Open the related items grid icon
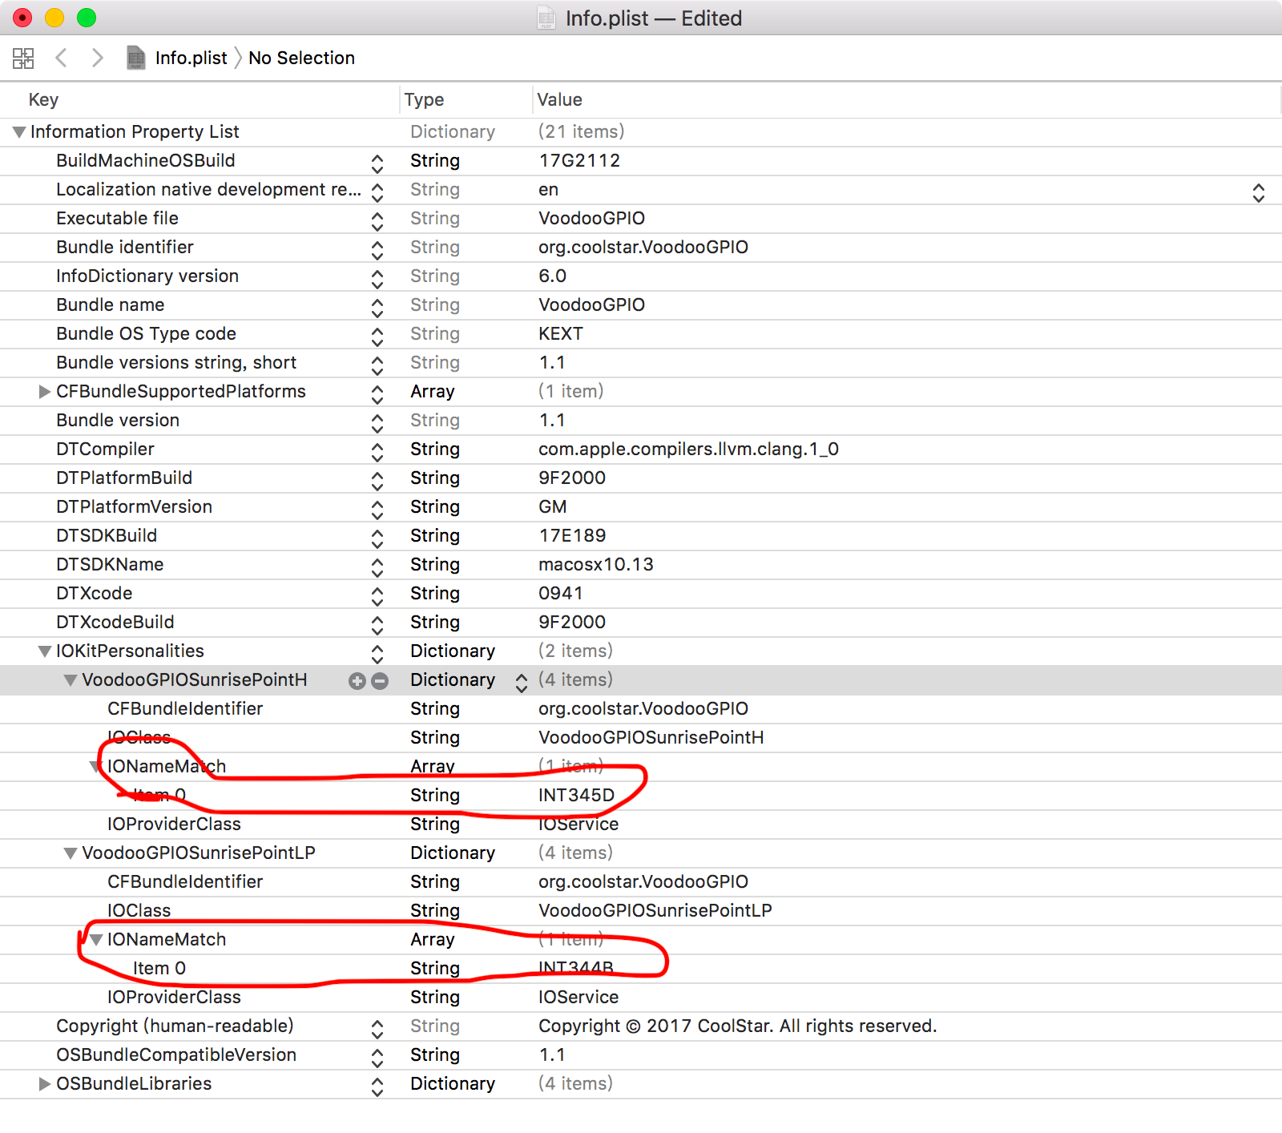 tap(23, 58)
